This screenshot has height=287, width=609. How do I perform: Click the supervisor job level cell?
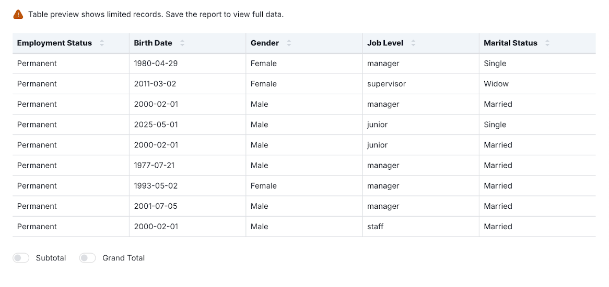pyautogui.click(x=386, y=84)
